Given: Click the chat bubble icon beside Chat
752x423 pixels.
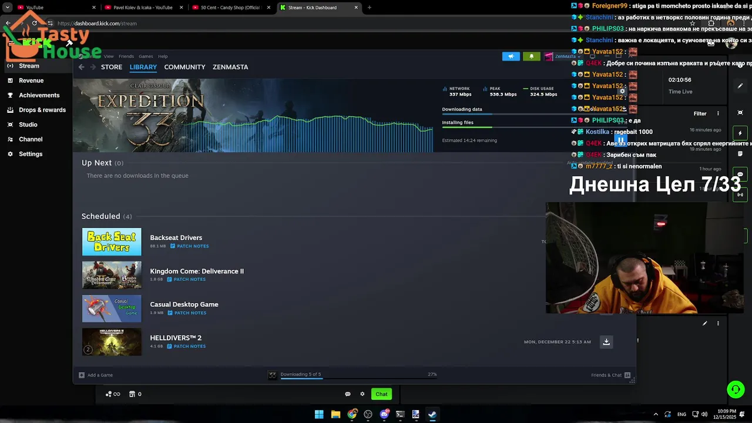Looking at the screenshot, I should 348,394.
